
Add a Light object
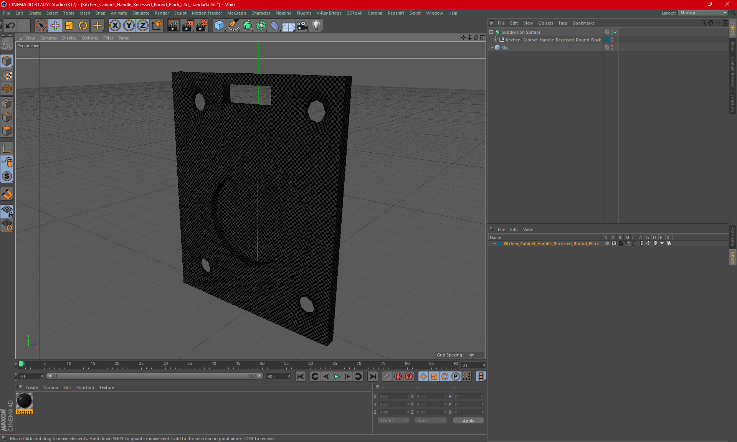click(316, 25)
